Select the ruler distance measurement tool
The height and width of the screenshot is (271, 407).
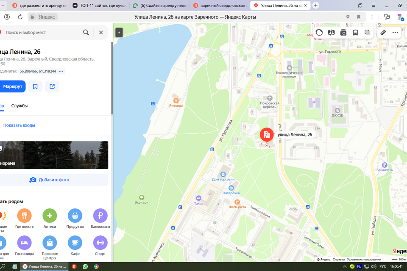[x=383, y=33]
